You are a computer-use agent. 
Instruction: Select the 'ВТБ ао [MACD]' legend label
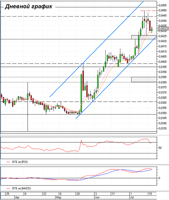(x=21, y=188)
